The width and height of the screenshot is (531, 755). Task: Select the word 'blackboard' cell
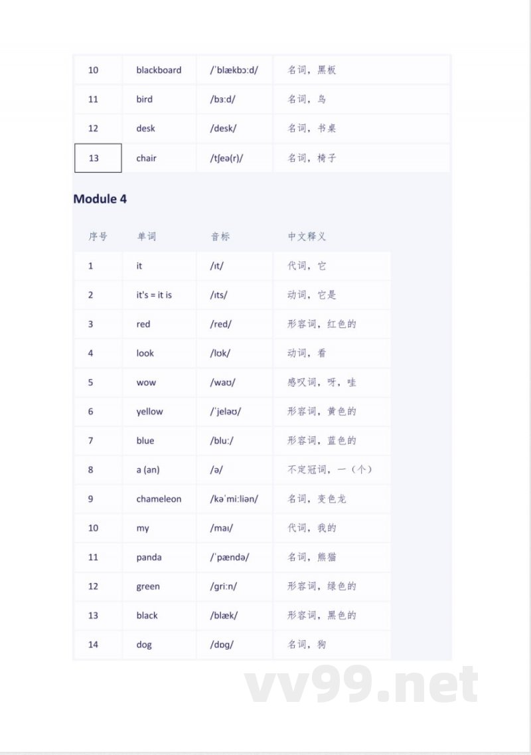coord(159,70)
